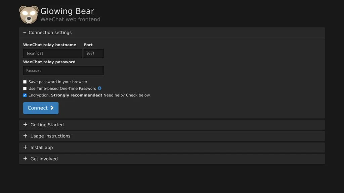Click the plus icon beside Get involved
Image resolution: width=344 pixels, height=193 pixels.
pos(25,159)
